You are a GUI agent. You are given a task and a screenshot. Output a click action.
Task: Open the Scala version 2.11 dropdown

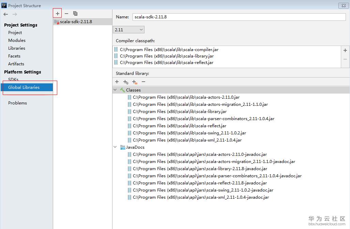click(x=128, y=30)
